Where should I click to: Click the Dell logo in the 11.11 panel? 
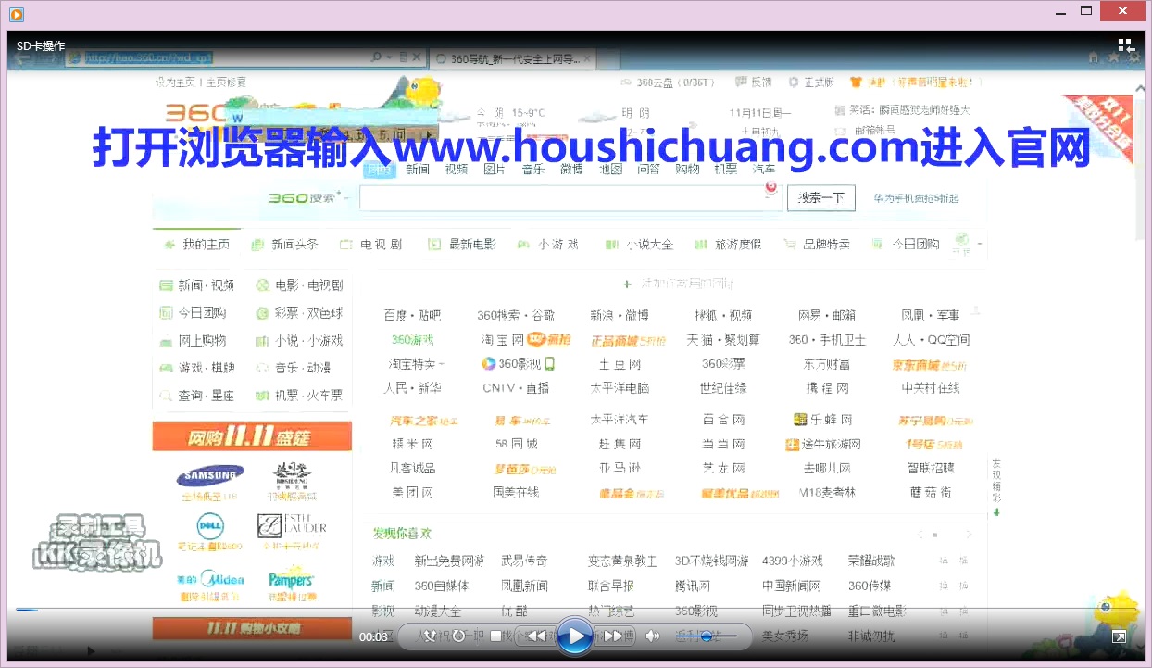click(210, 525)
